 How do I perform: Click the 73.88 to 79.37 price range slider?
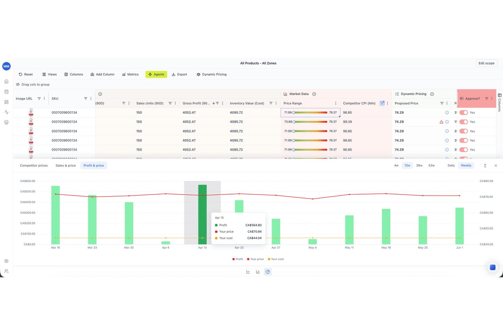point(310,122)
